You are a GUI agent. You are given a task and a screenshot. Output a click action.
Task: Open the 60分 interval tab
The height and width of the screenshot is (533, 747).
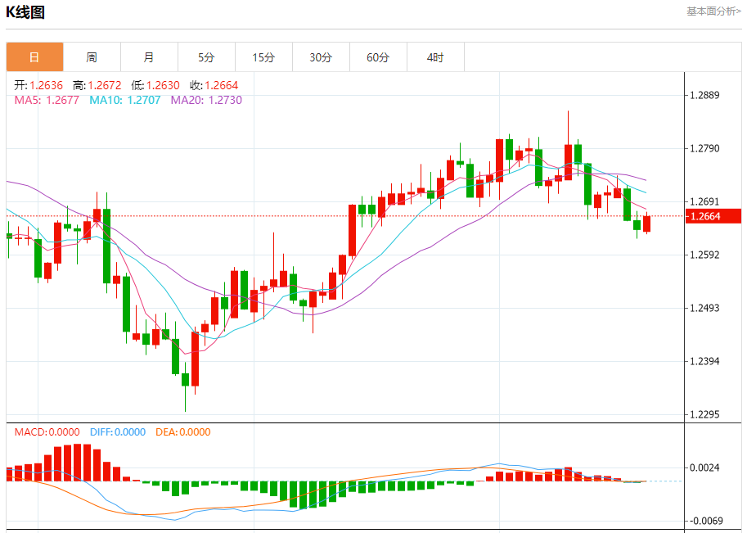point(378,57)
